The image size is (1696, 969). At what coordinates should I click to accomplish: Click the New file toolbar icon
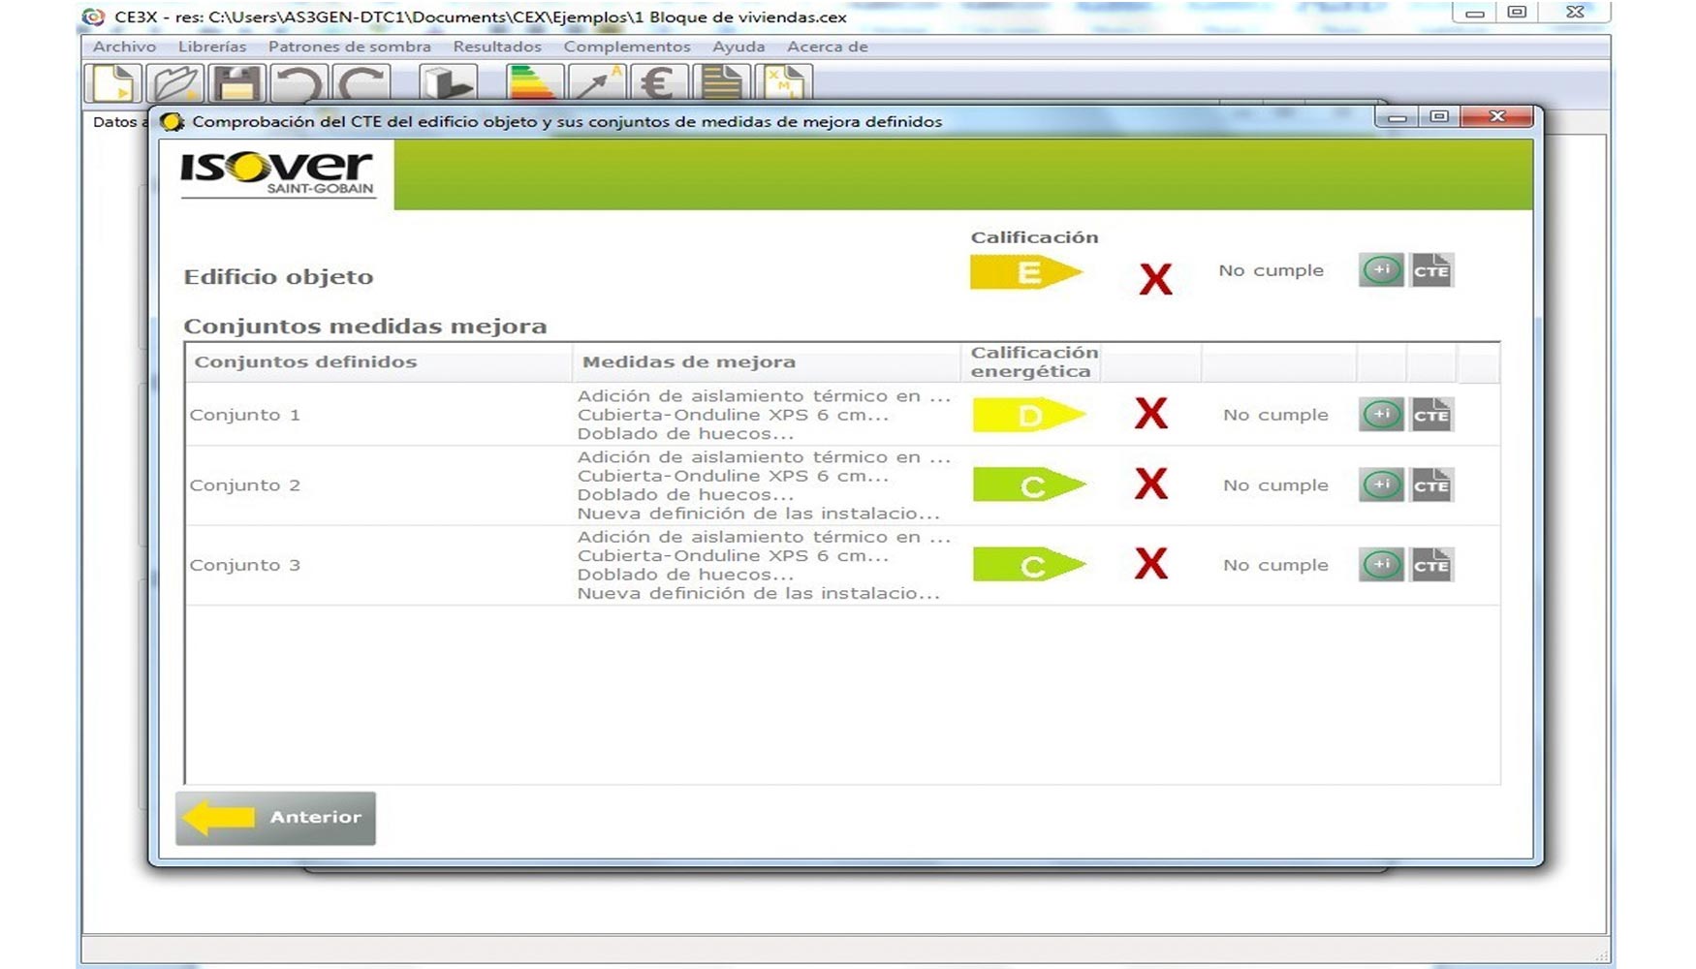coord(113,83)
